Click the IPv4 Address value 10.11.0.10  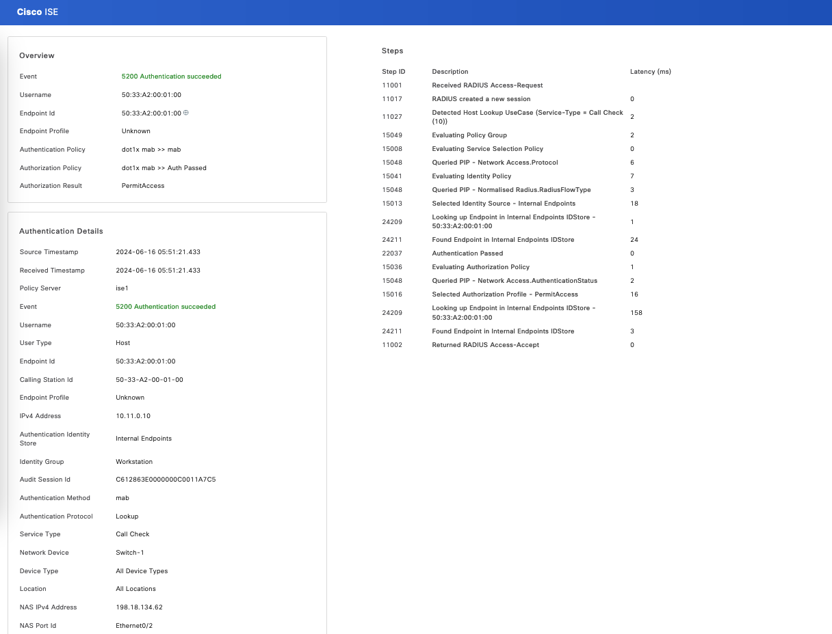pyautogui.click(x=133, y=416)
